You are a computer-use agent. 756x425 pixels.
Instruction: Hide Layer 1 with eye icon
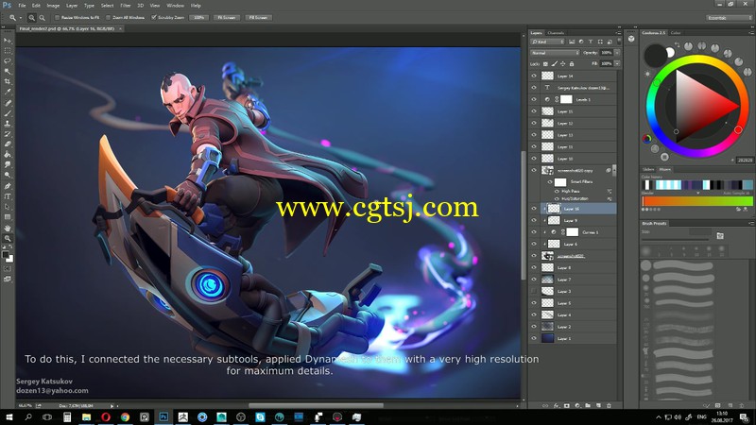[x=534, y=338]
